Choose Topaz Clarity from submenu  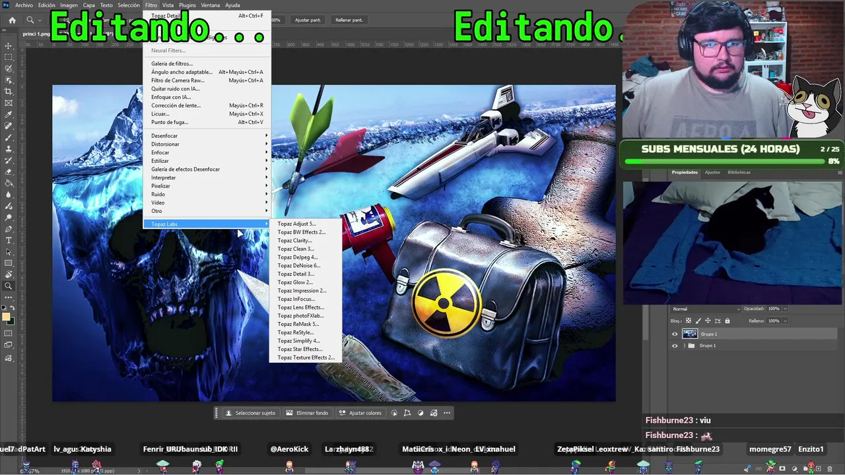(306, 241)
